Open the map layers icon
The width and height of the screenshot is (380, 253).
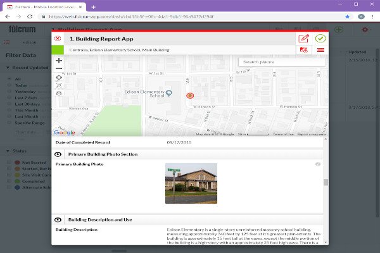click(x=59, y=93)
